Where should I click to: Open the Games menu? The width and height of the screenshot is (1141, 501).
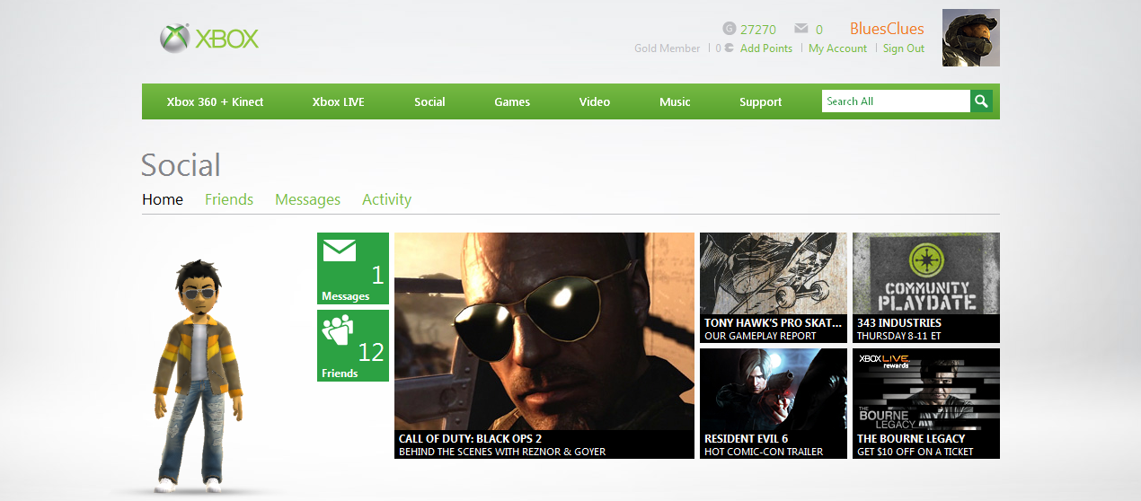click(x=512, y=101)
